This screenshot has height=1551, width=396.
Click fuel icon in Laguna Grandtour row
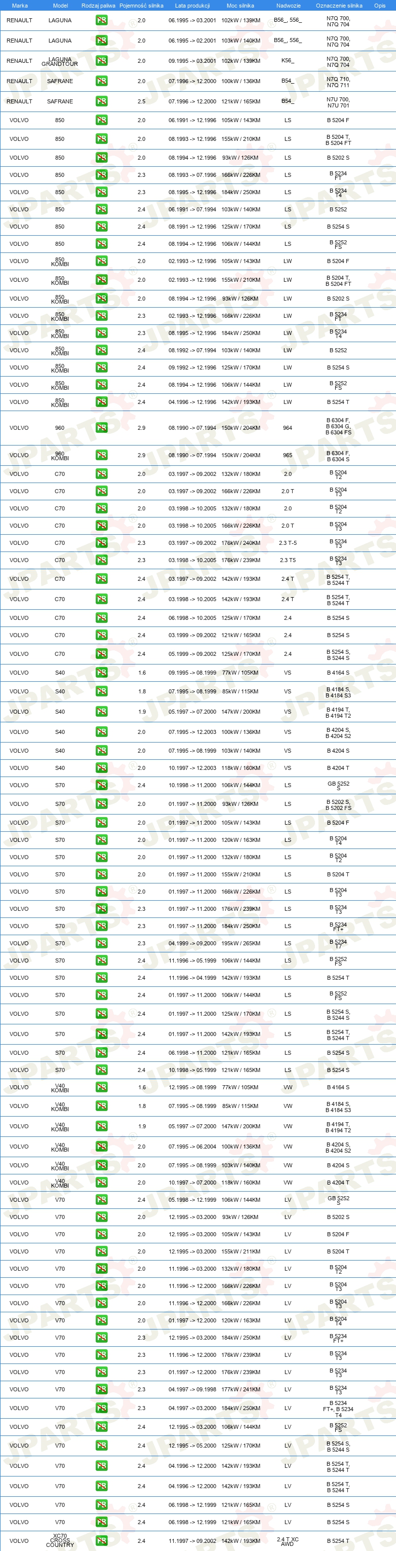point(101,61)
